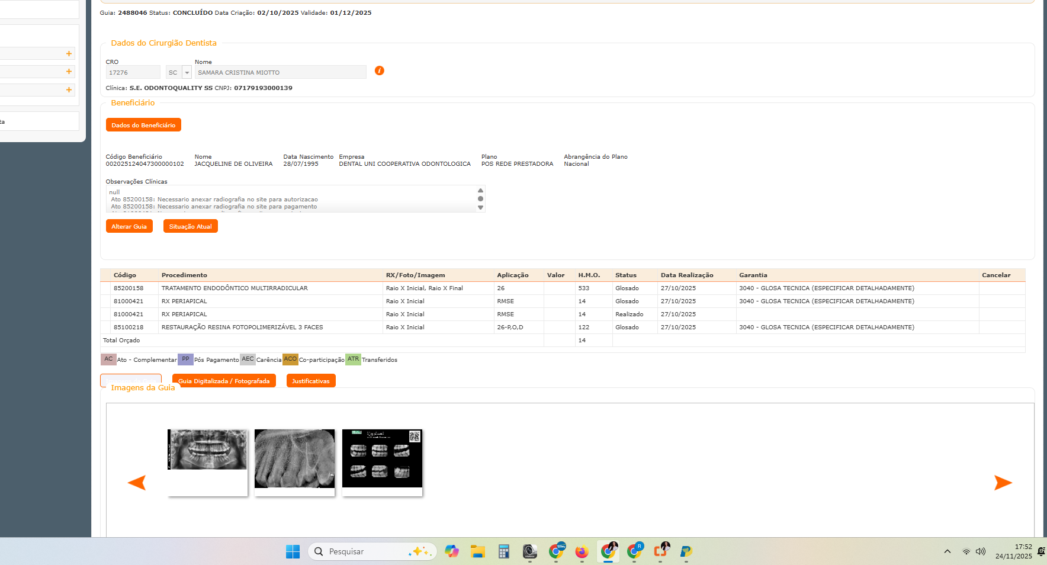
Task: Launch Calculator from the taskbar
Action: tap(503, 552)
